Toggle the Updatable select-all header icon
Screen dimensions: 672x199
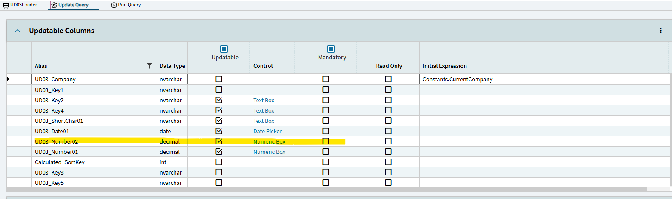tap(224, 49)
